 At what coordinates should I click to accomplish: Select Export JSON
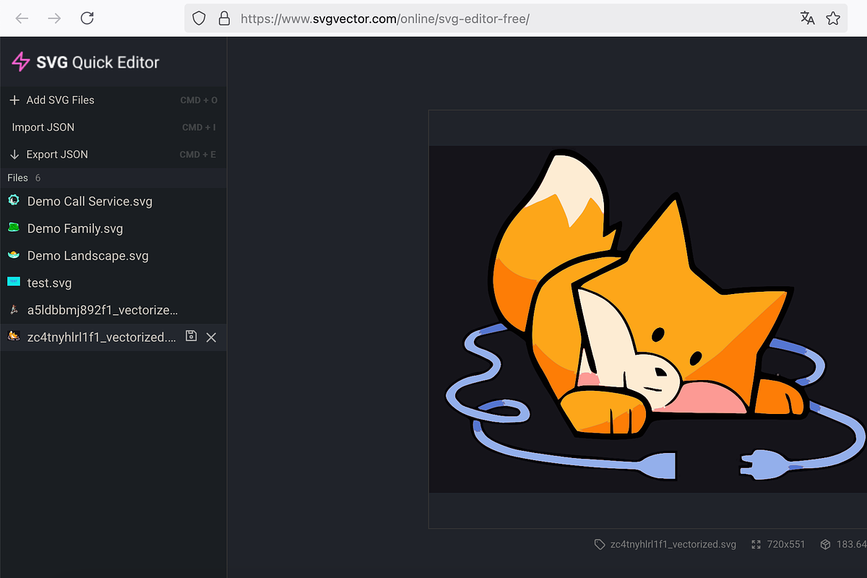(x=57, y=155)
